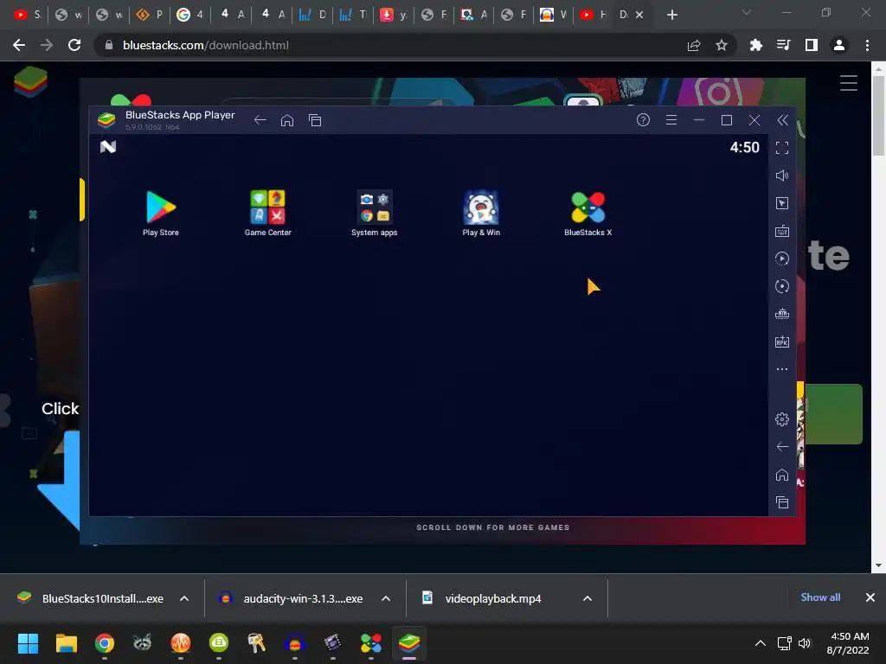Open the website hamburger menu

(x=849, y=83)
